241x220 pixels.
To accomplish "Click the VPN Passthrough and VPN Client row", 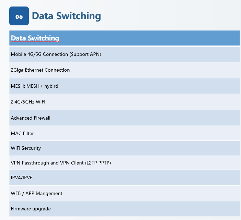I will [x=124, y=163].
